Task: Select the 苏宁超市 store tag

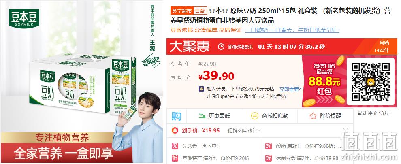Action: 182,11
